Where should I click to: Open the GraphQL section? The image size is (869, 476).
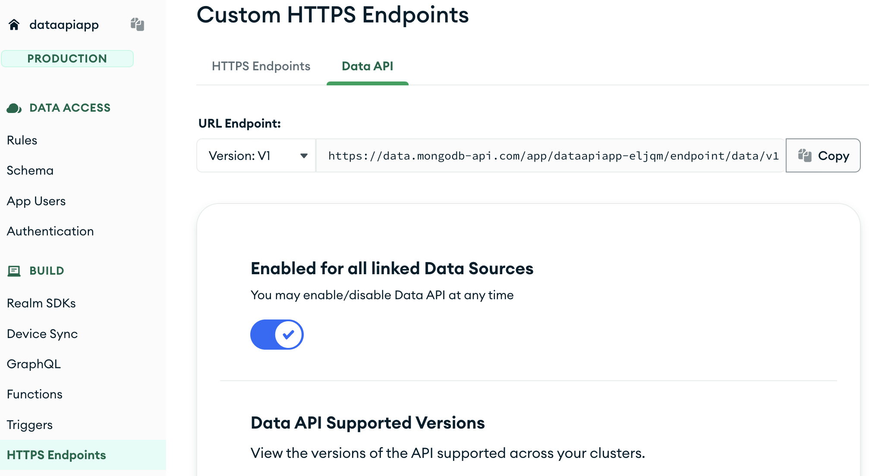coord(34,364)
